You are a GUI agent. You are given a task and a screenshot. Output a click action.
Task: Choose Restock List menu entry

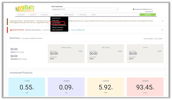[56, 18]
